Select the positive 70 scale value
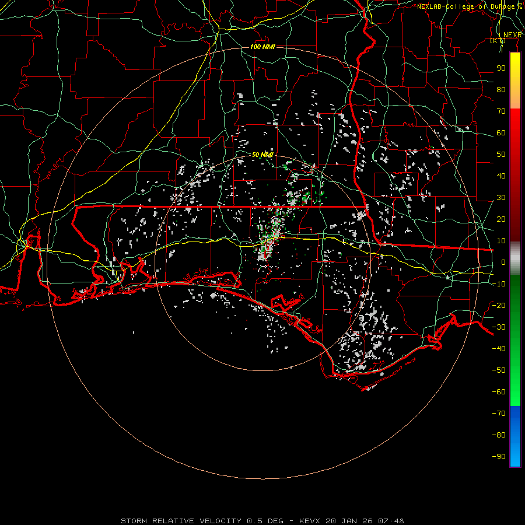Image resolution: width=525 pixels, height=525 pixels. (501, 111)
